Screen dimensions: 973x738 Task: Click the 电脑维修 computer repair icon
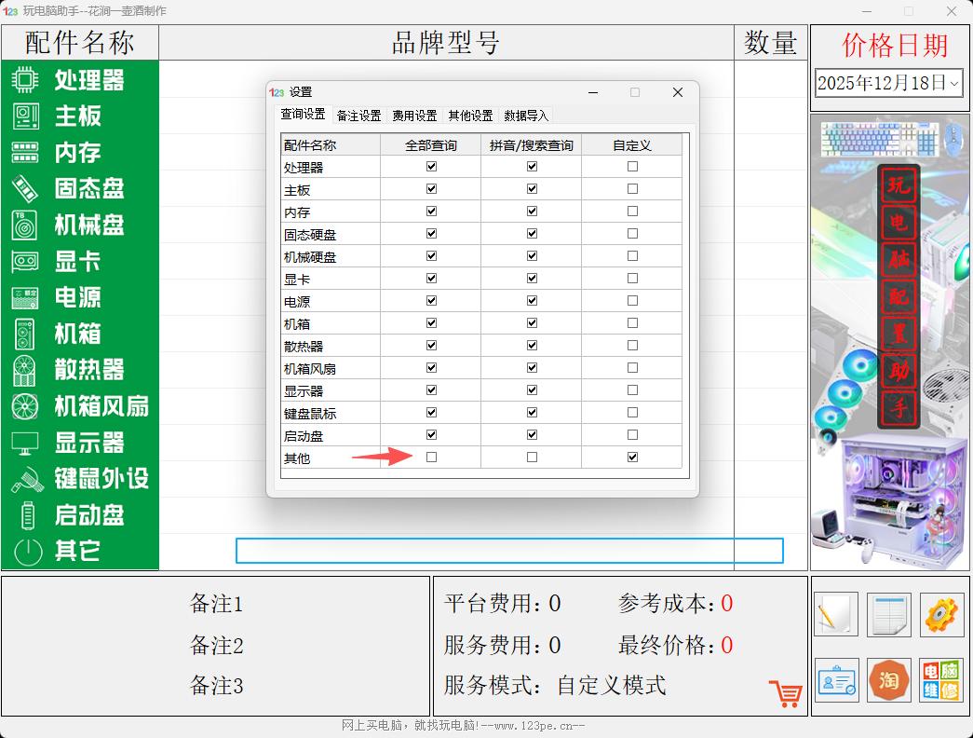[940, 681]
